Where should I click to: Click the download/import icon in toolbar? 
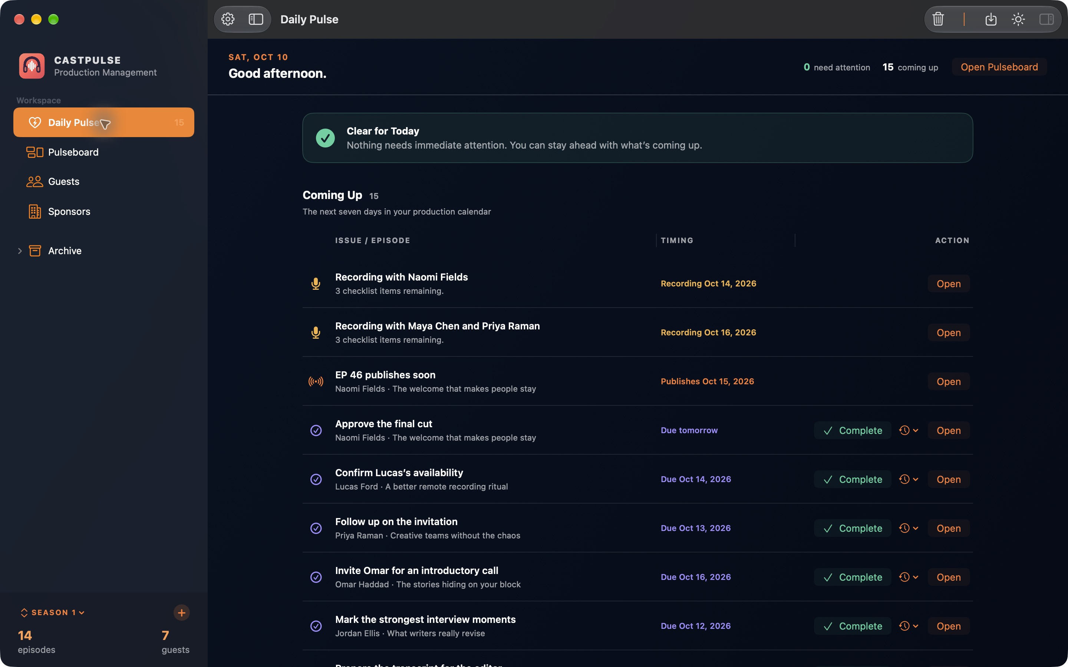pos(991,19)
